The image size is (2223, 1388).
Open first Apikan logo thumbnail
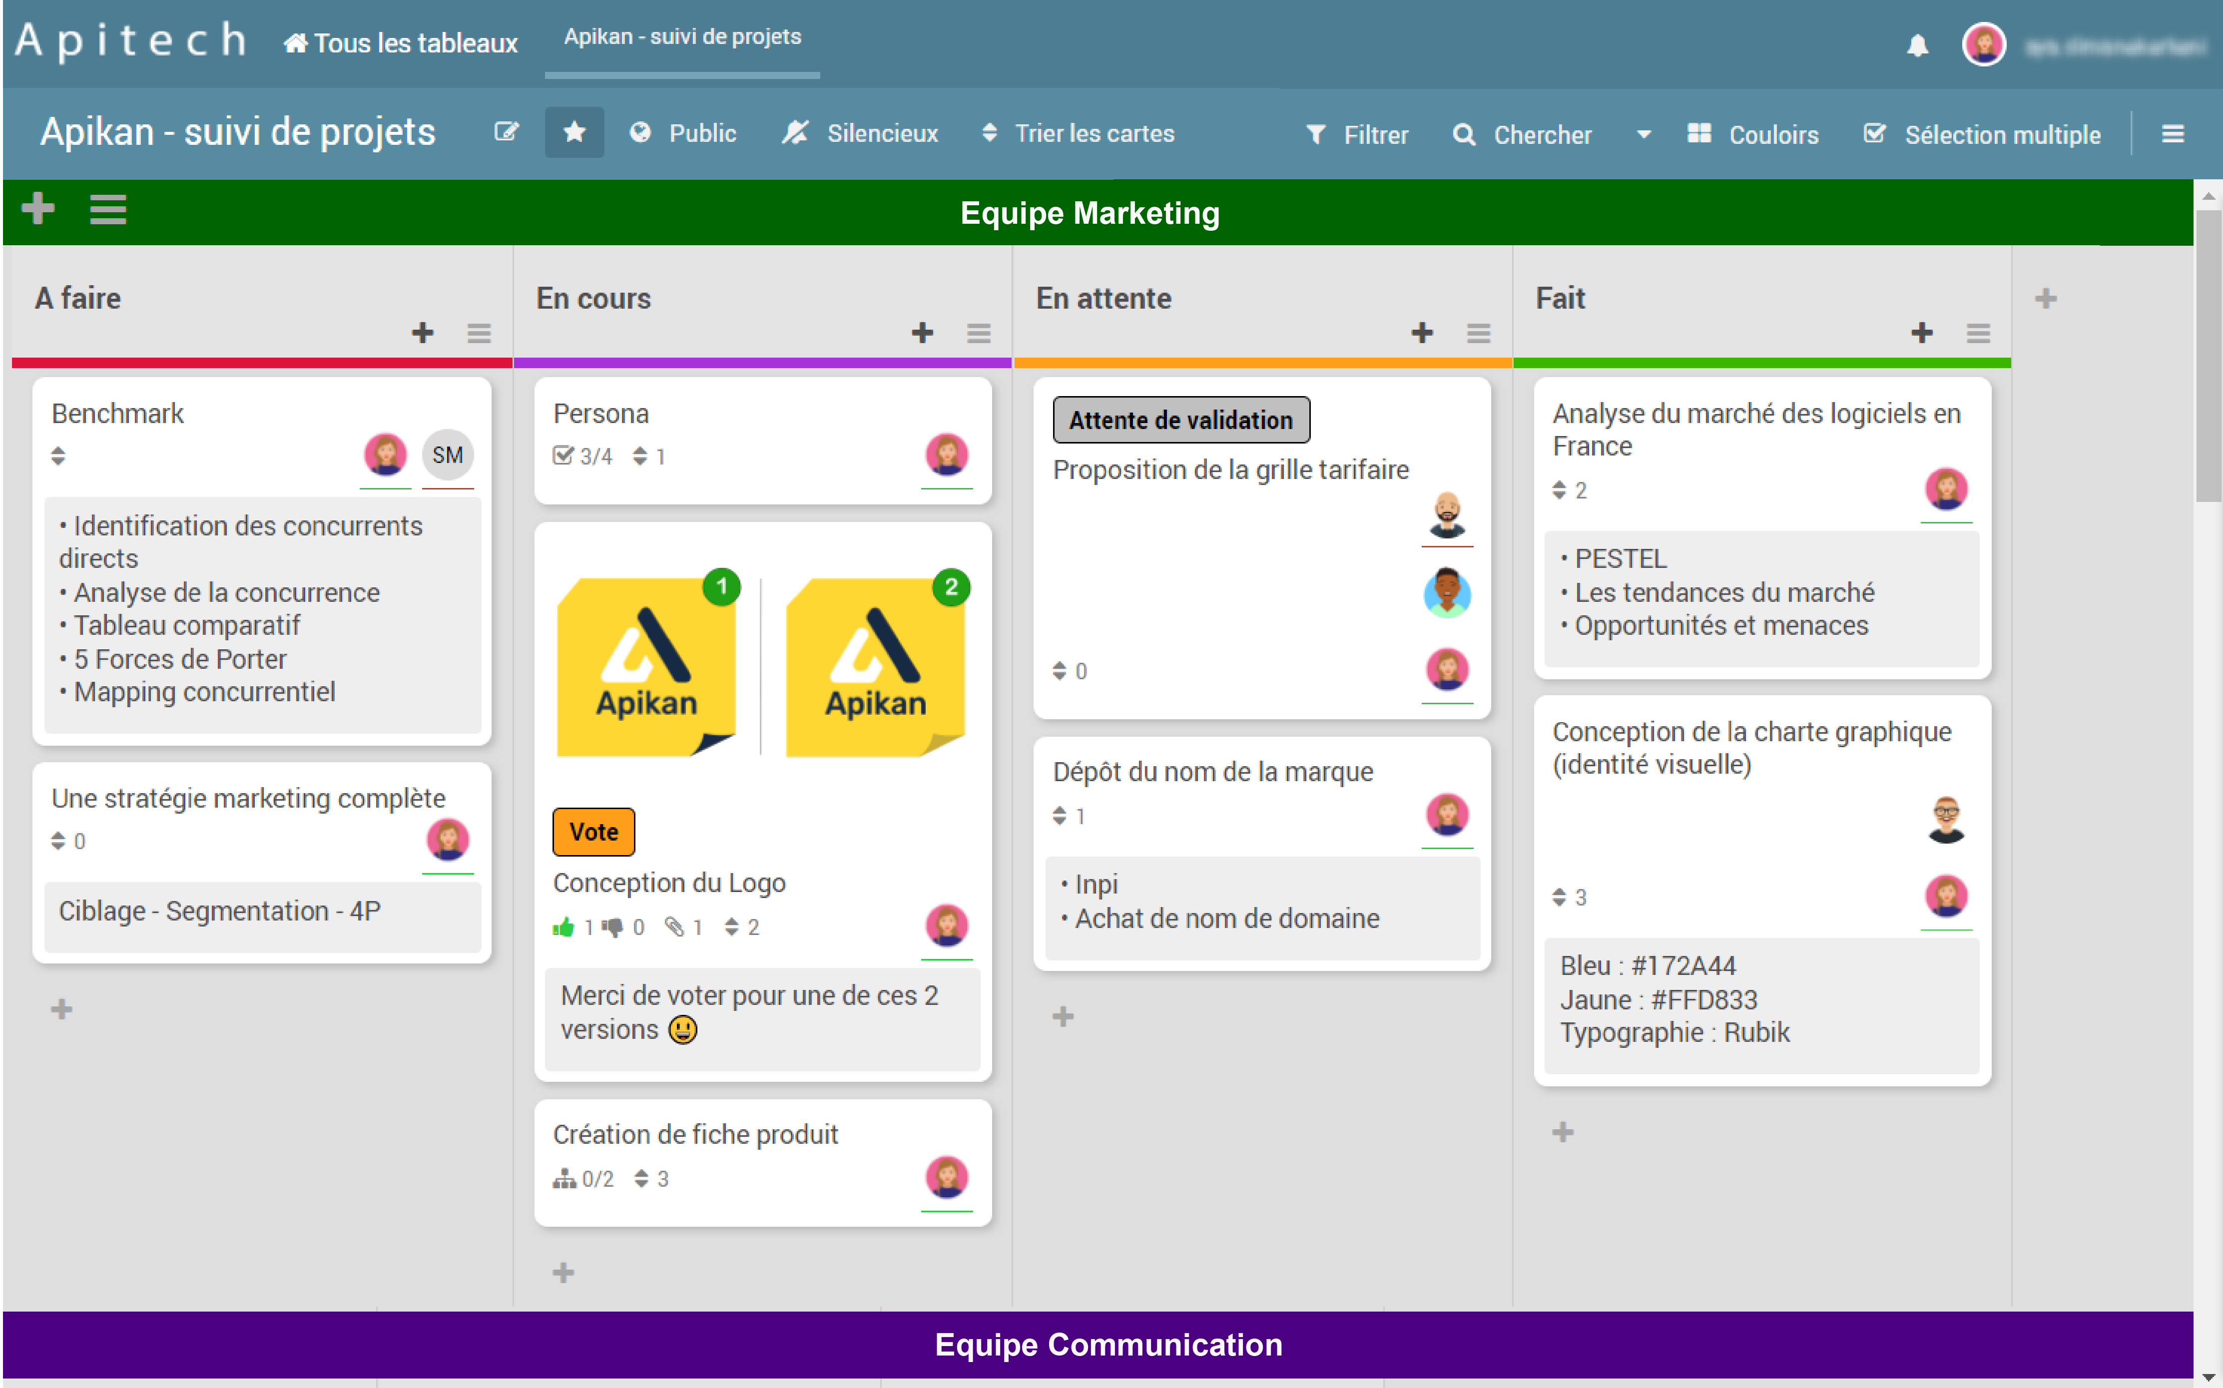(646, 667)
